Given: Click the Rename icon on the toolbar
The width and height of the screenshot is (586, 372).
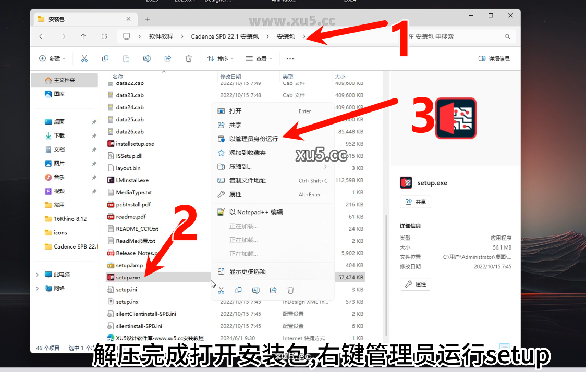Looking at the screenshot, I should pyautogui.click(x=146, y=58).
